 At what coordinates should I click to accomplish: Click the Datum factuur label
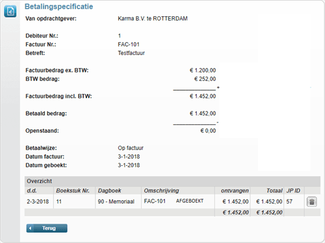pos(45,157)
